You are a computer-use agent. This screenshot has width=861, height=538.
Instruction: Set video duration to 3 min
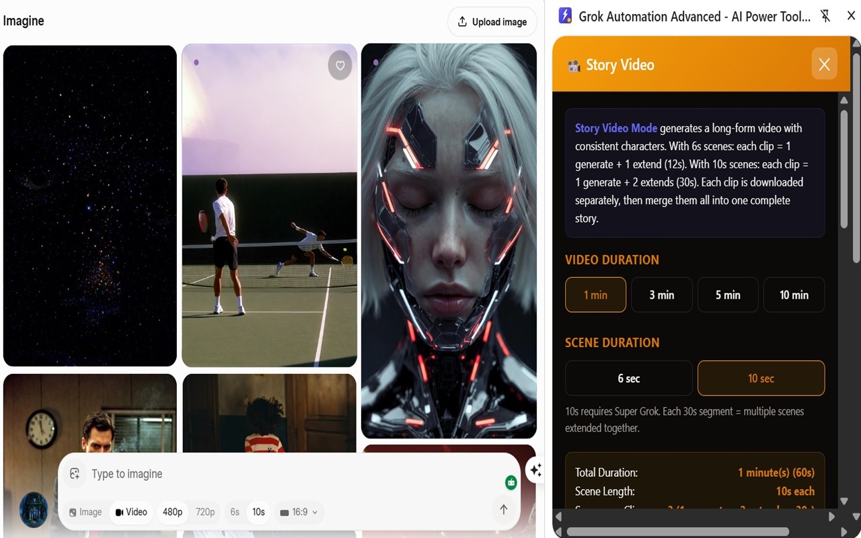(x=661, y=295)
